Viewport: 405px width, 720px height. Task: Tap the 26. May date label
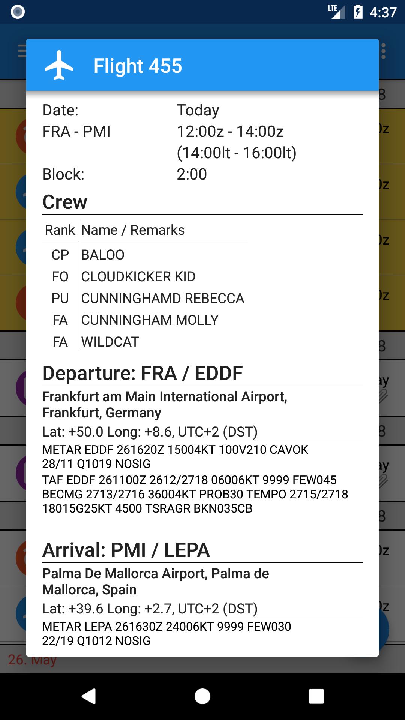(32, 660)
